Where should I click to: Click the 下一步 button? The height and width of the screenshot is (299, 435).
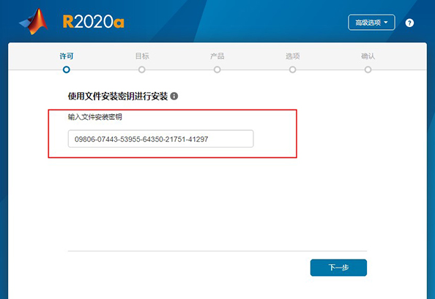pos(338,268)
